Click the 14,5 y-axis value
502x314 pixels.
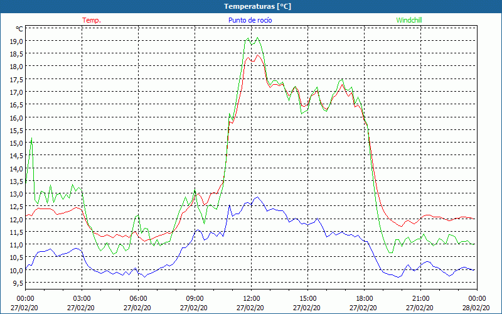pyautogui.click(x=17, y=156)
